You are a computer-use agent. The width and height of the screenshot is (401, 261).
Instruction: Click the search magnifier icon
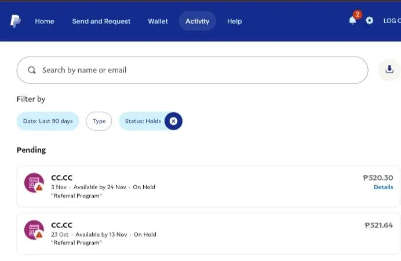point(32,70)
